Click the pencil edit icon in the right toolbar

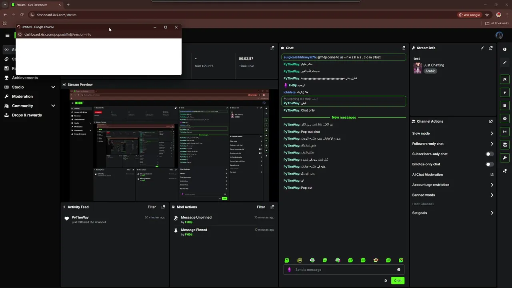pos(505,62)
